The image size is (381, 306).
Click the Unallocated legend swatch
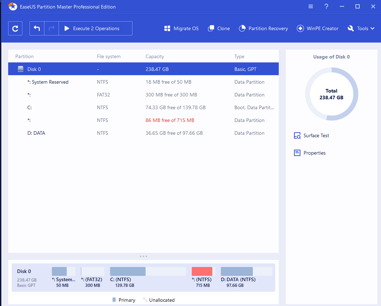point(145,300)
